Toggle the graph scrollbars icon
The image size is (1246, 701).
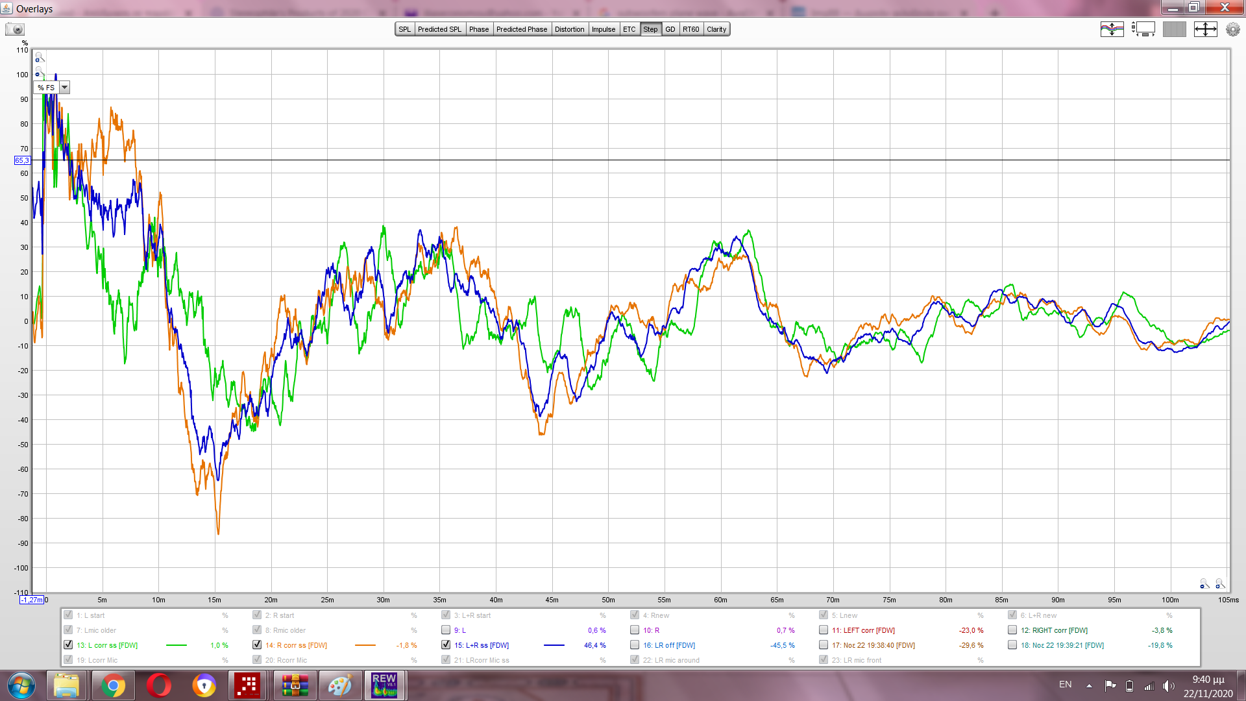[1143, 29]
